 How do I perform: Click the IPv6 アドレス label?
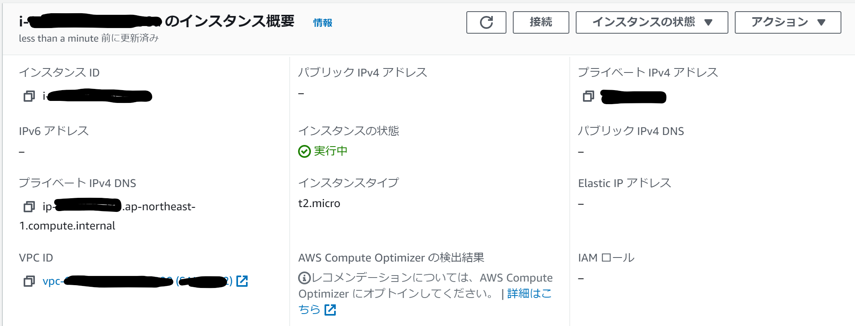[x=54, y=131]
